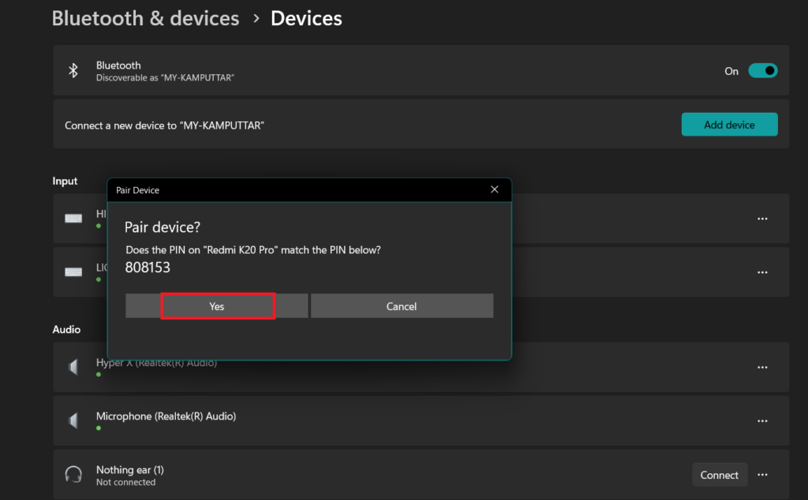Turn off the Bluetooth toggle
Viewport: 808px width, 500px height.
[x=762, y=71]
